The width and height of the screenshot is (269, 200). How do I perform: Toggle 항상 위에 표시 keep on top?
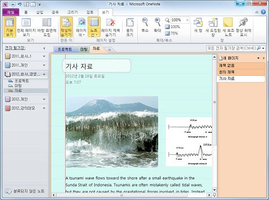244,27
